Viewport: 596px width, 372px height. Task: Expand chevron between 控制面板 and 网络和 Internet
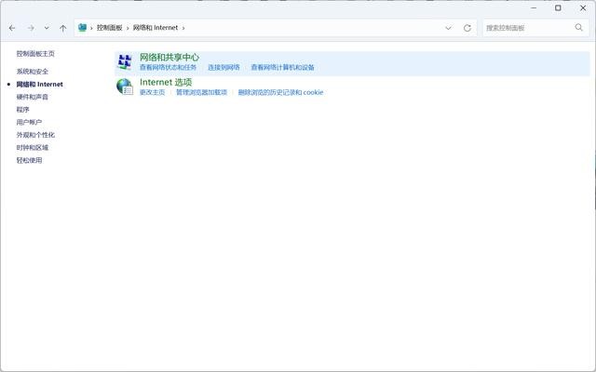tap(128, 28)
